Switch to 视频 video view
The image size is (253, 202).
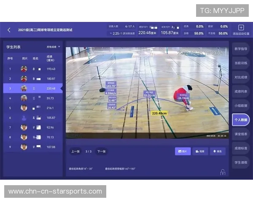point(200,151)
